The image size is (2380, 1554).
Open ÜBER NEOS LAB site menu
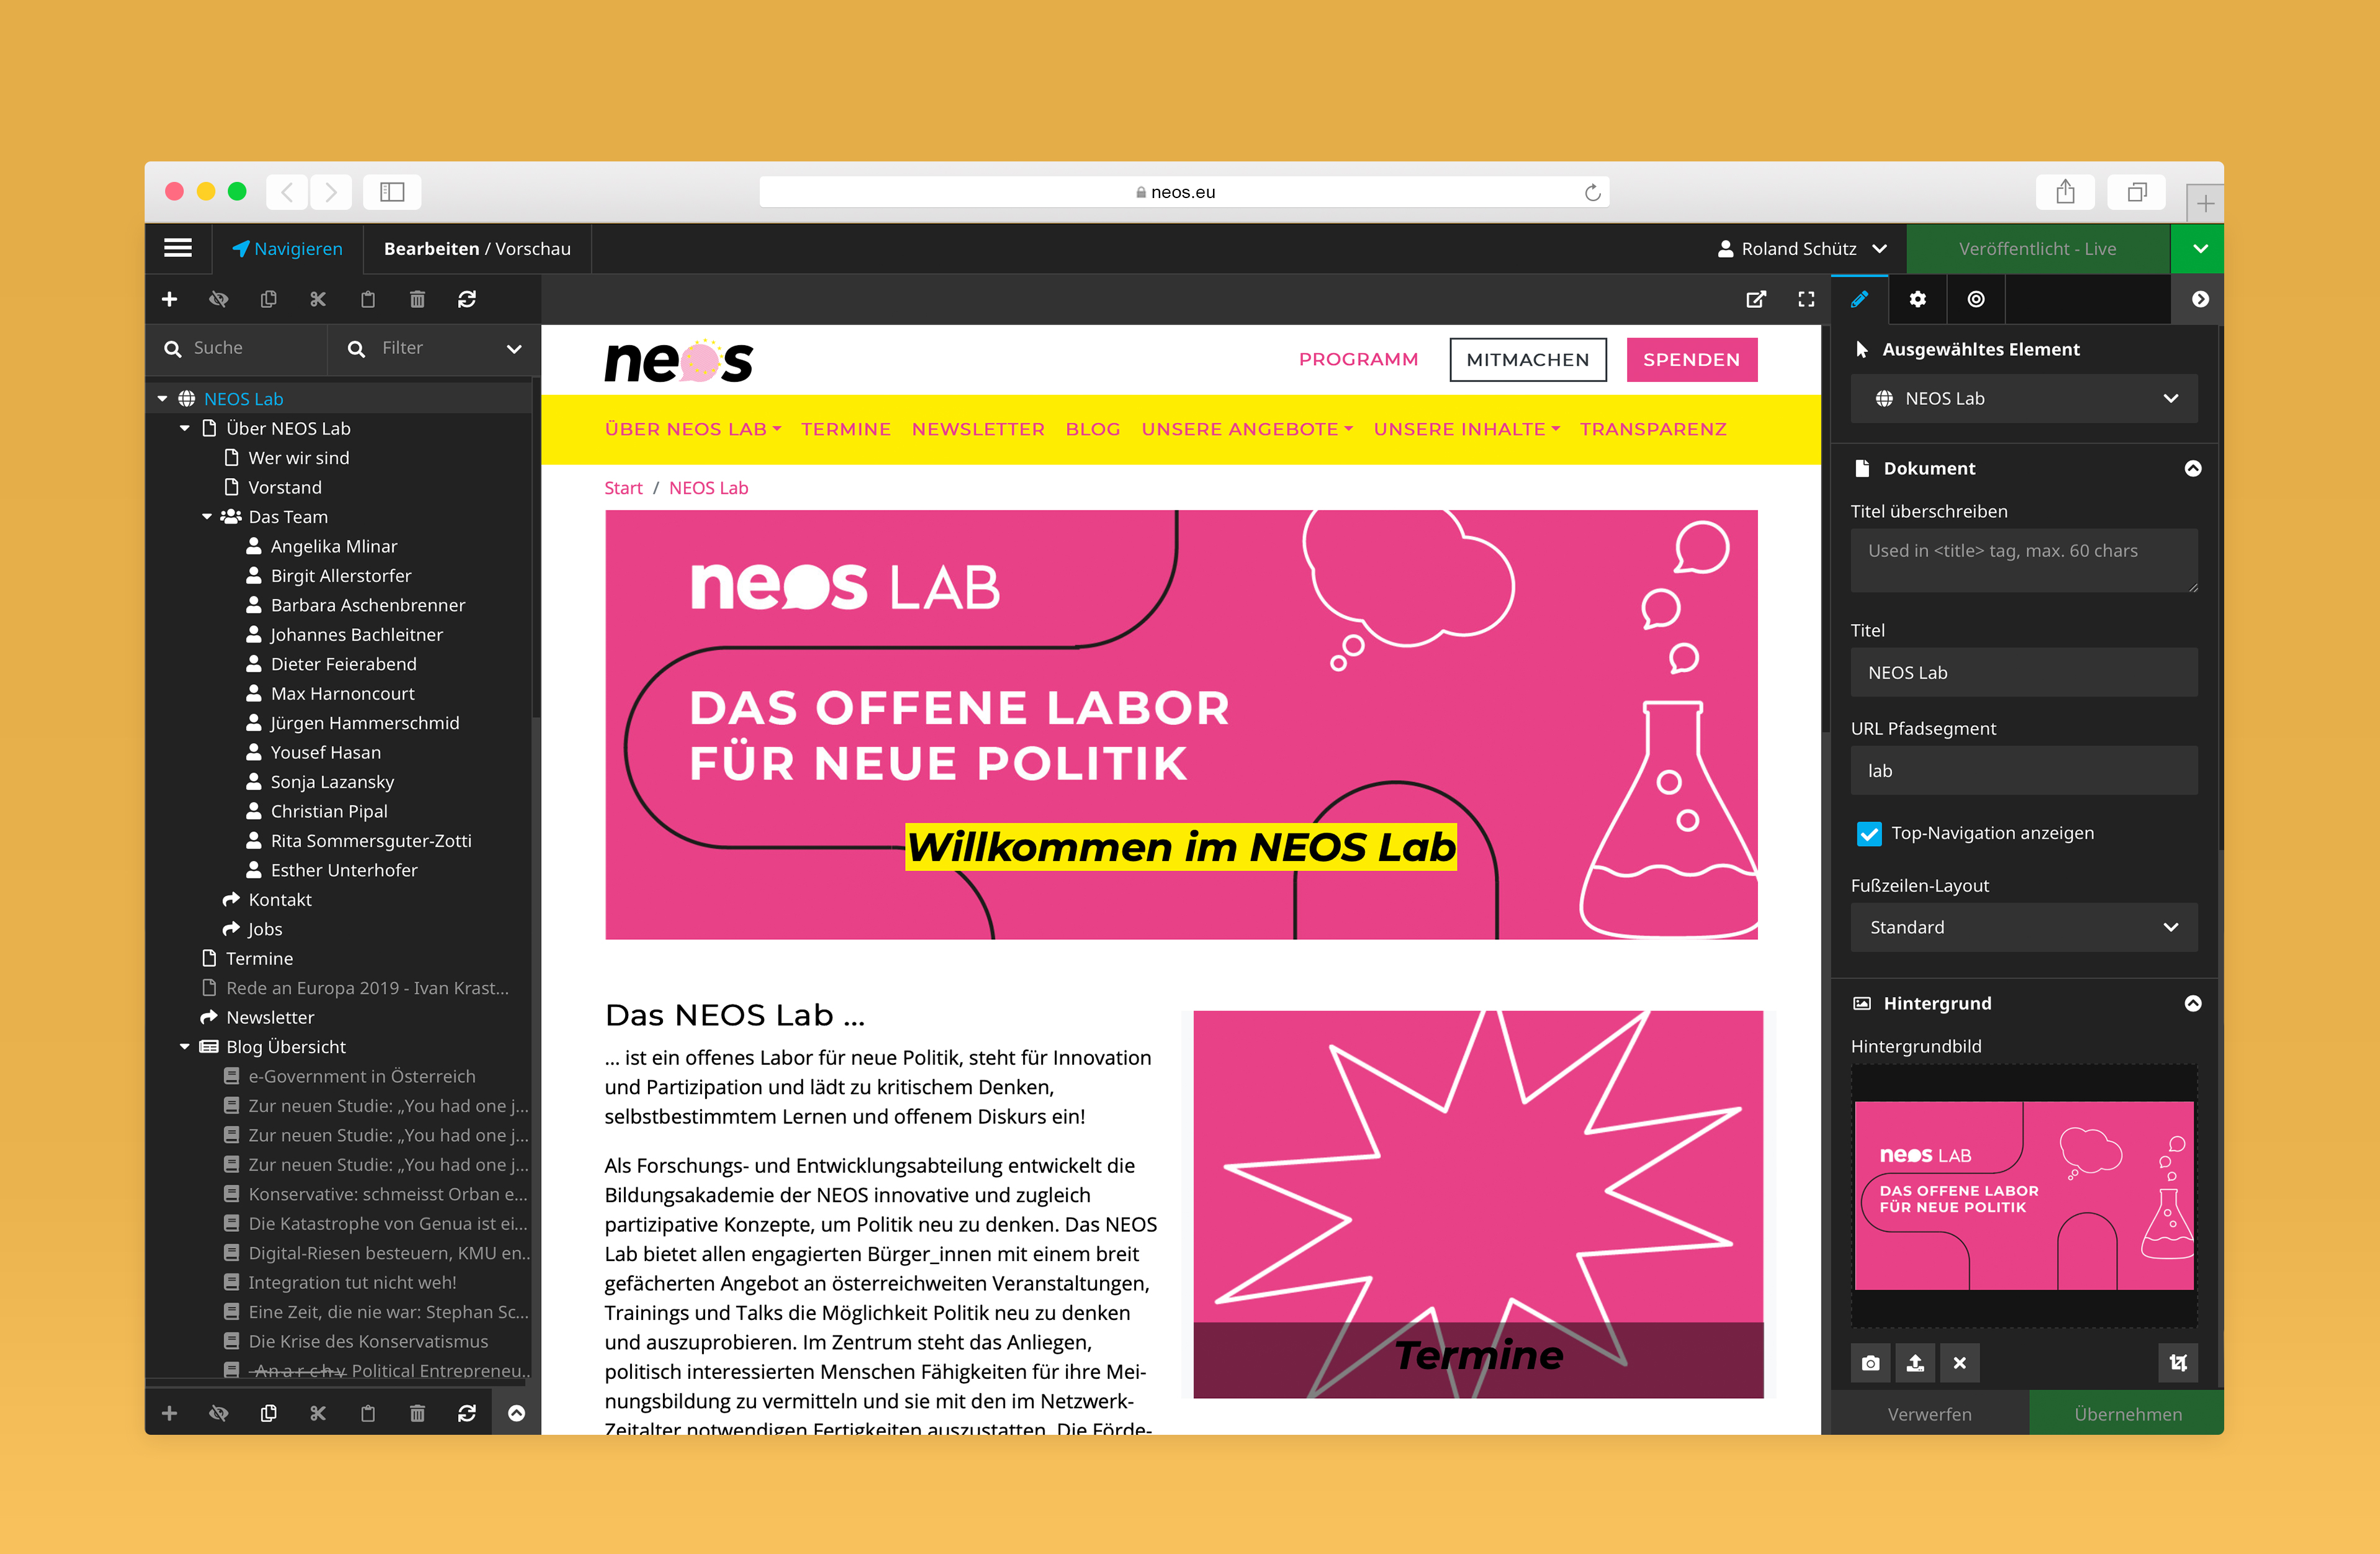[692, 429]
